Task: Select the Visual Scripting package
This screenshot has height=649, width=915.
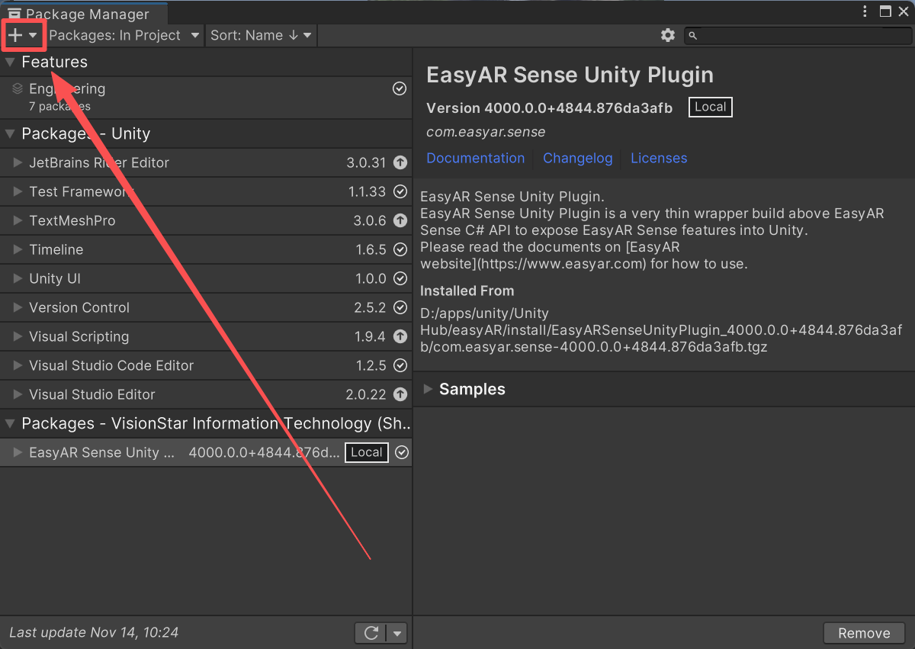Action: point(206,336)
